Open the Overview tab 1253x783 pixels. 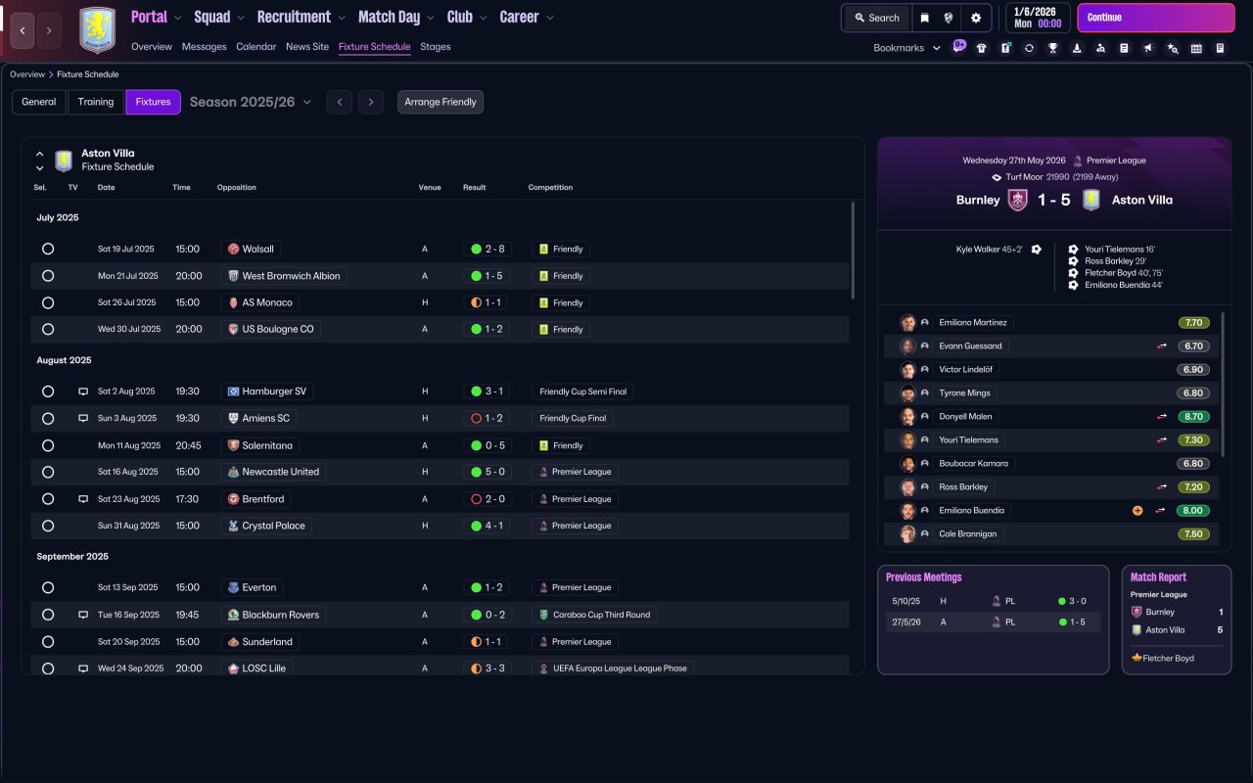pos(152,47)
